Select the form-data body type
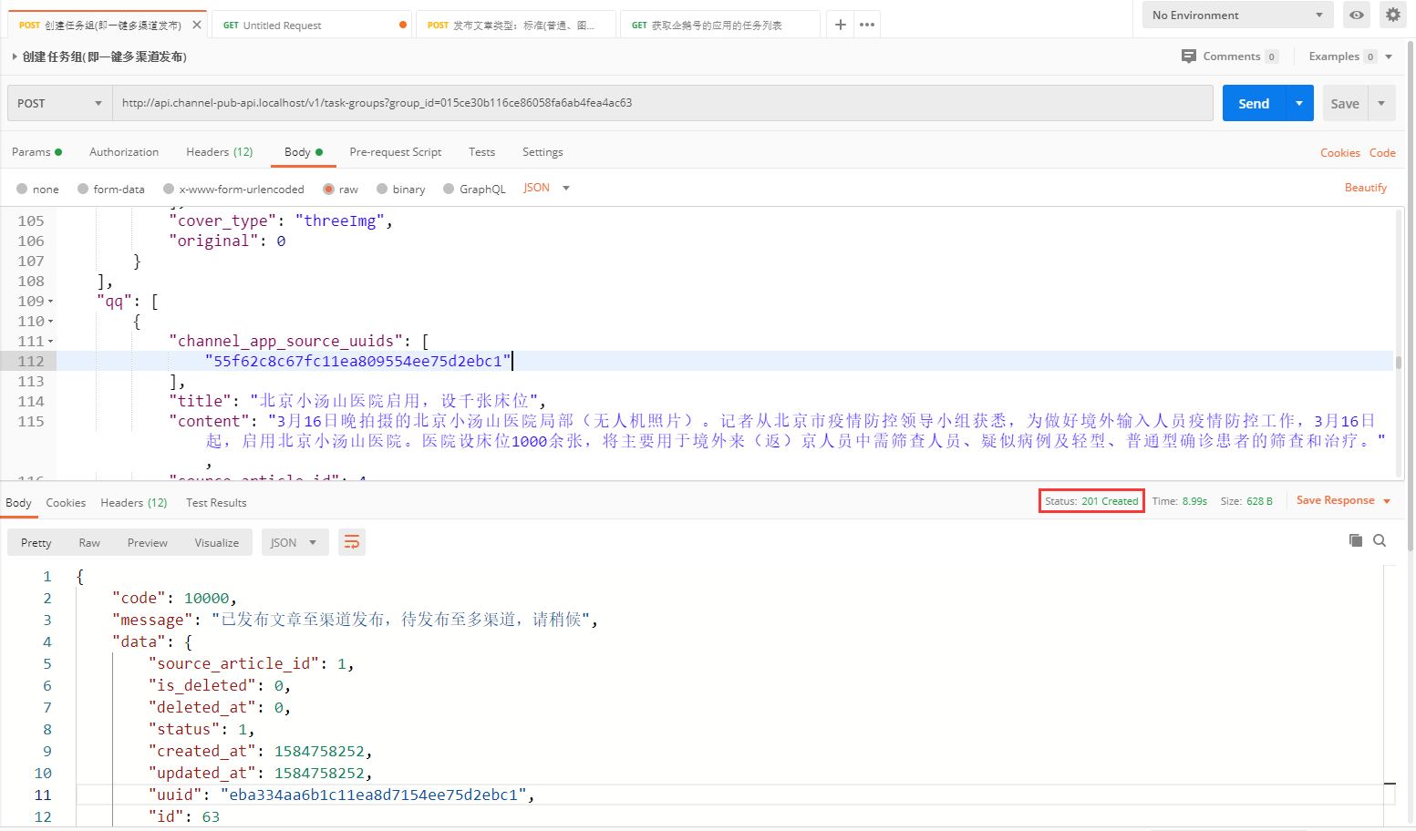The height and width of the screenshot is (831, 1416). pos(83,189)
